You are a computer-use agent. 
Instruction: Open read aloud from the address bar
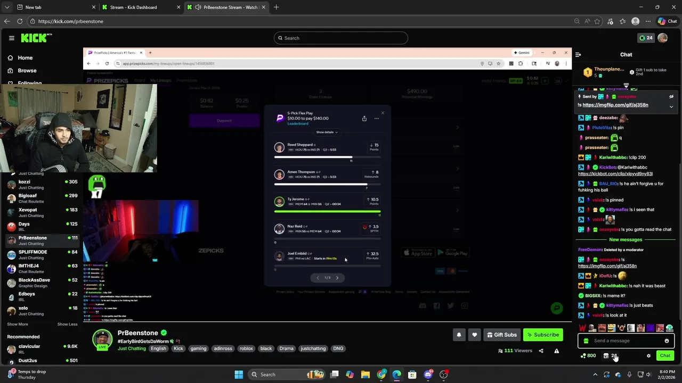587,21
